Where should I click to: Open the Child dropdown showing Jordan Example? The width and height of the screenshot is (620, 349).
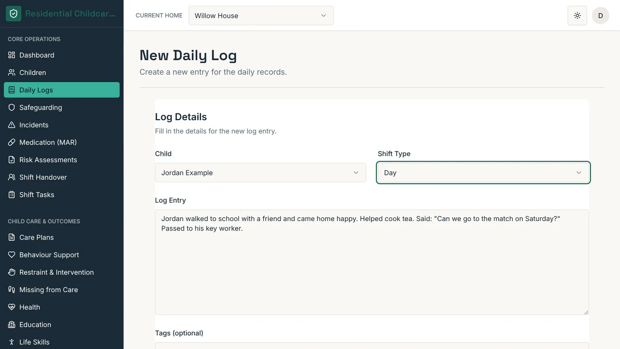pos(260,173)
